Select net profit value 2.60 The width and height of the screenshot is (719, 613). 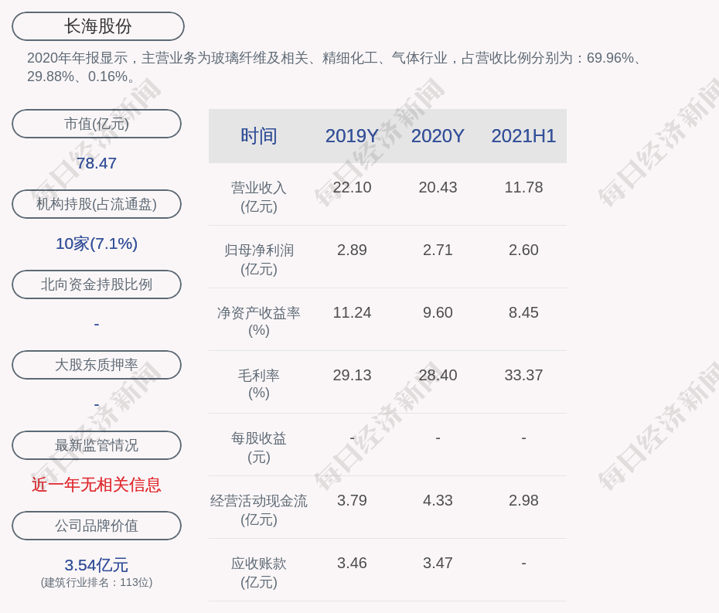pyautogui.click(x=523, y=250)
